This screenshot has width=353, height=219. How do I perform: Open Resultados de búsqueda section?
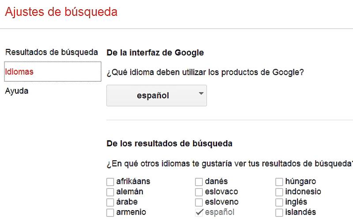tap(51, 52)
